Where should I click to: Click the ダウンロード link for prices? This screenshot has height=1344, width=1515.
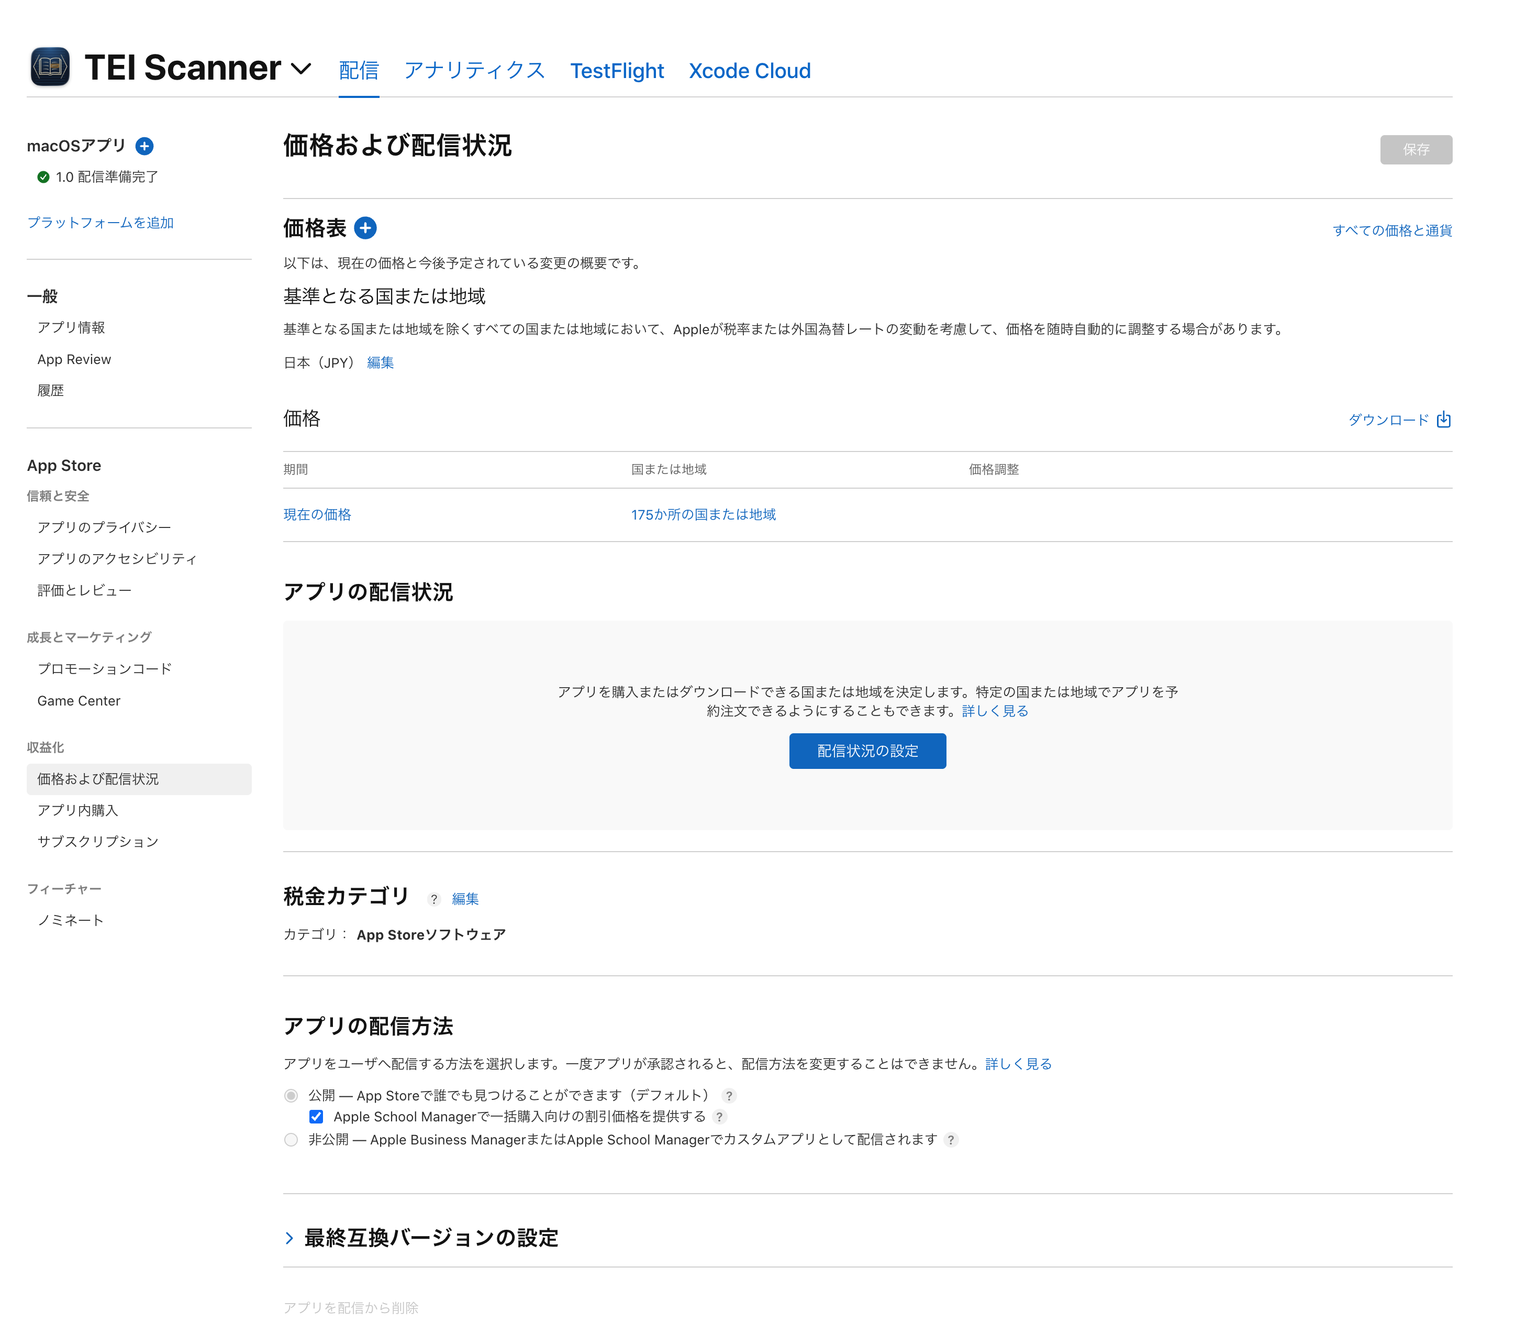[1388, 420]
